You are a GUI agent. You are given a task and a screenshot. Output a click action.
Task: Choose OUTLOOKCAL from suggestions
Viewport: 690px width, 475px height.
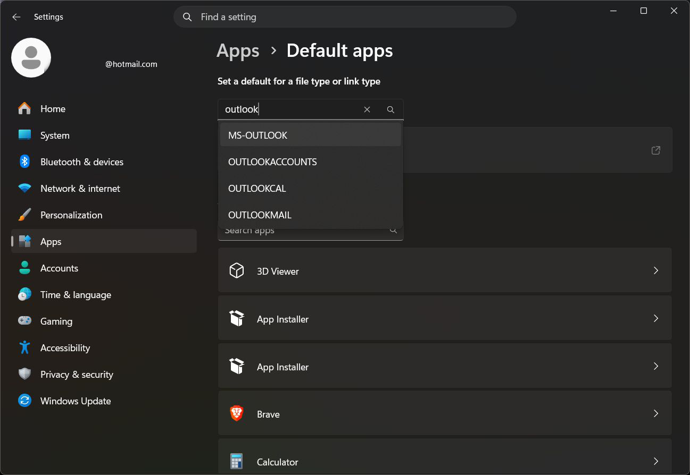[311, 188]
